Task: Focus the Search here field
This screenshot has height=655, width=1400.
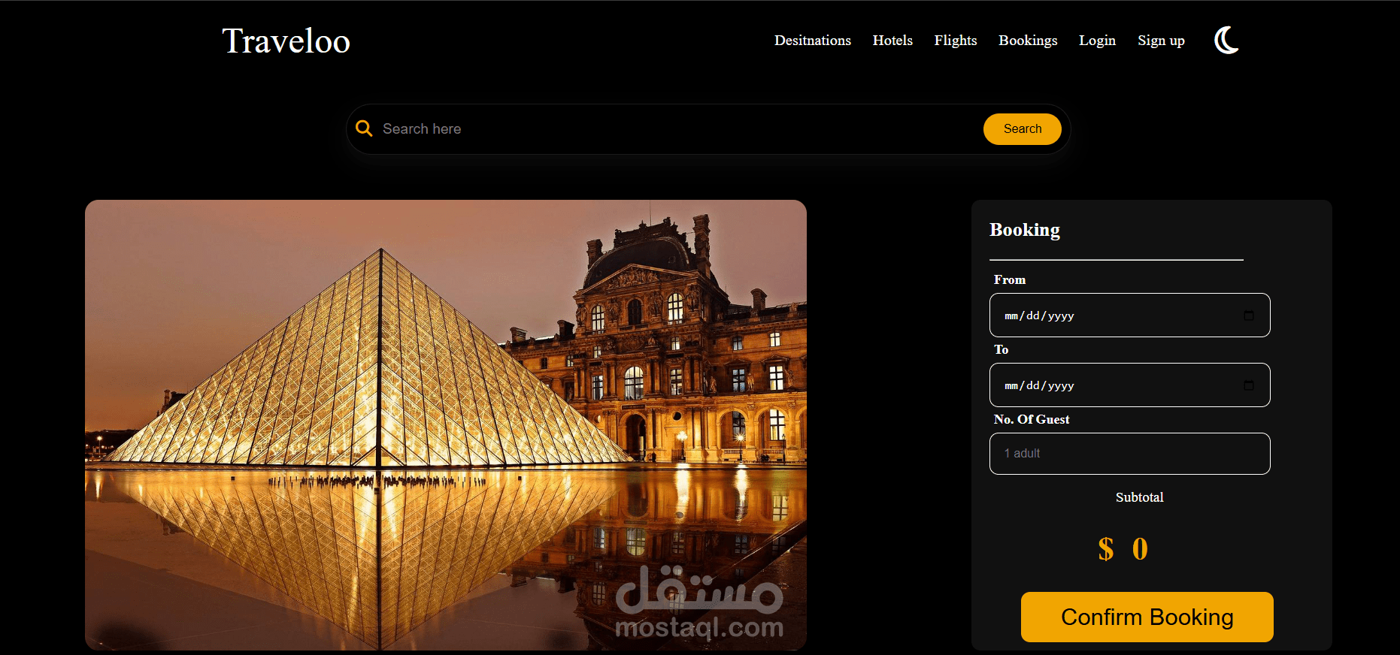Action: coord(677,129)
